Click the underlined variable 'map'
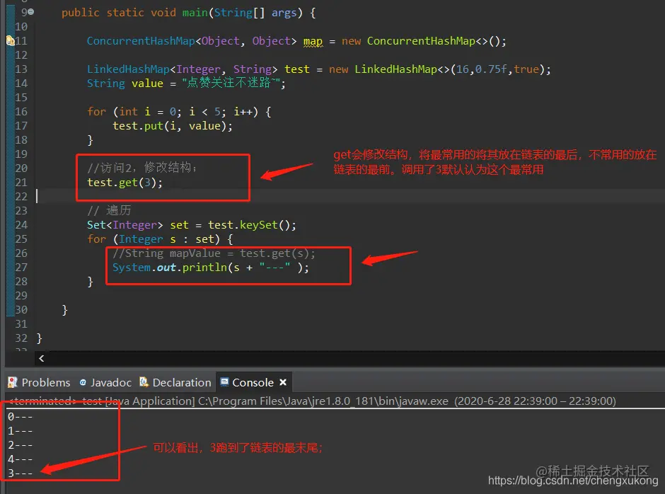This screenshot has width=665, height=494. [313, 41]
